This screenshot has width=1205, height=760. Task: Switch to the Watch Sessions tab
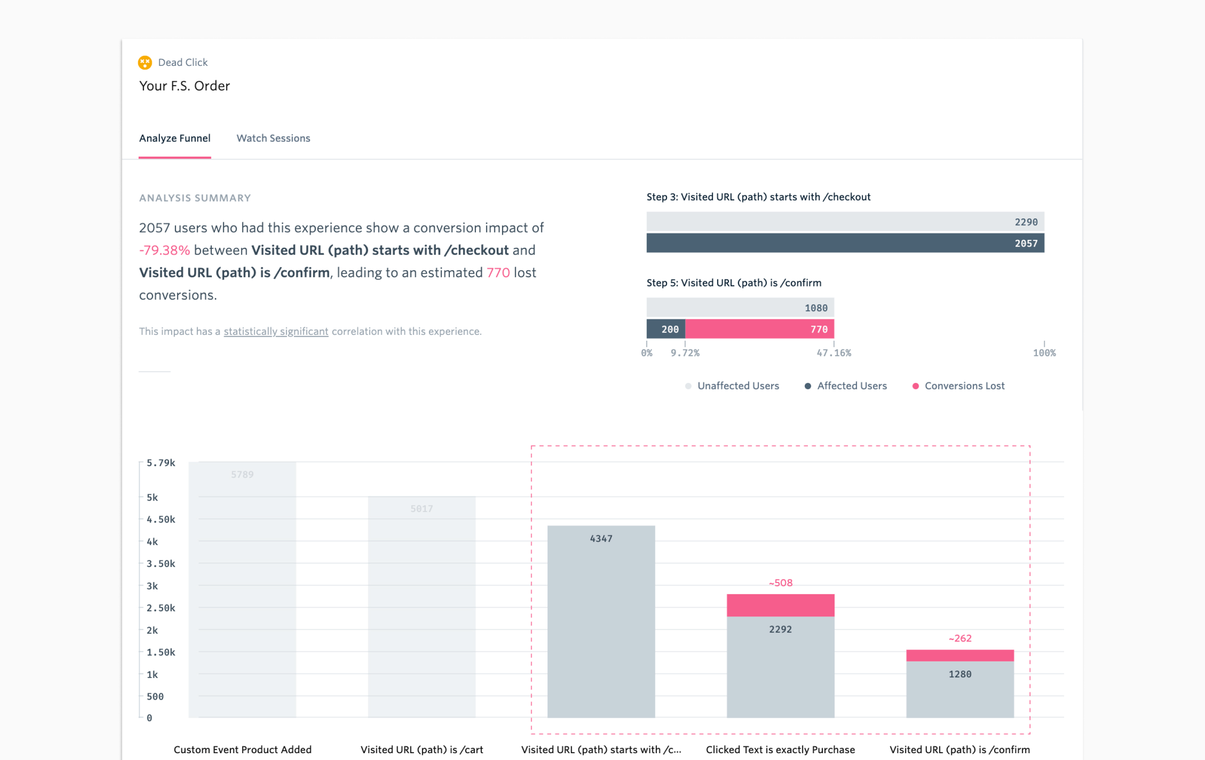(x=273, y=138)
